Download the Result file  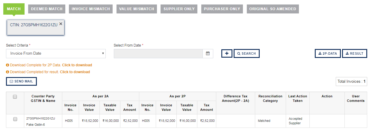(354, 53)
